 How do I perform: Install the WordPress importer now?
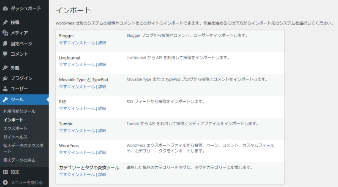pos(77,152)
